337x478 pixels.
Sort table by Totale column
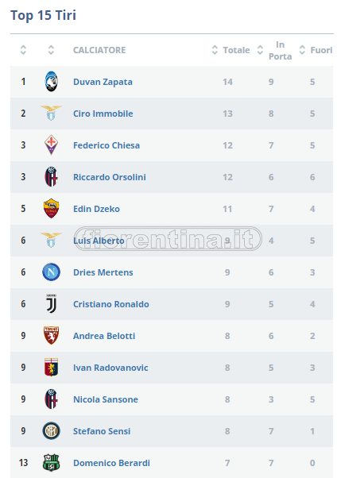click(230, 50)
